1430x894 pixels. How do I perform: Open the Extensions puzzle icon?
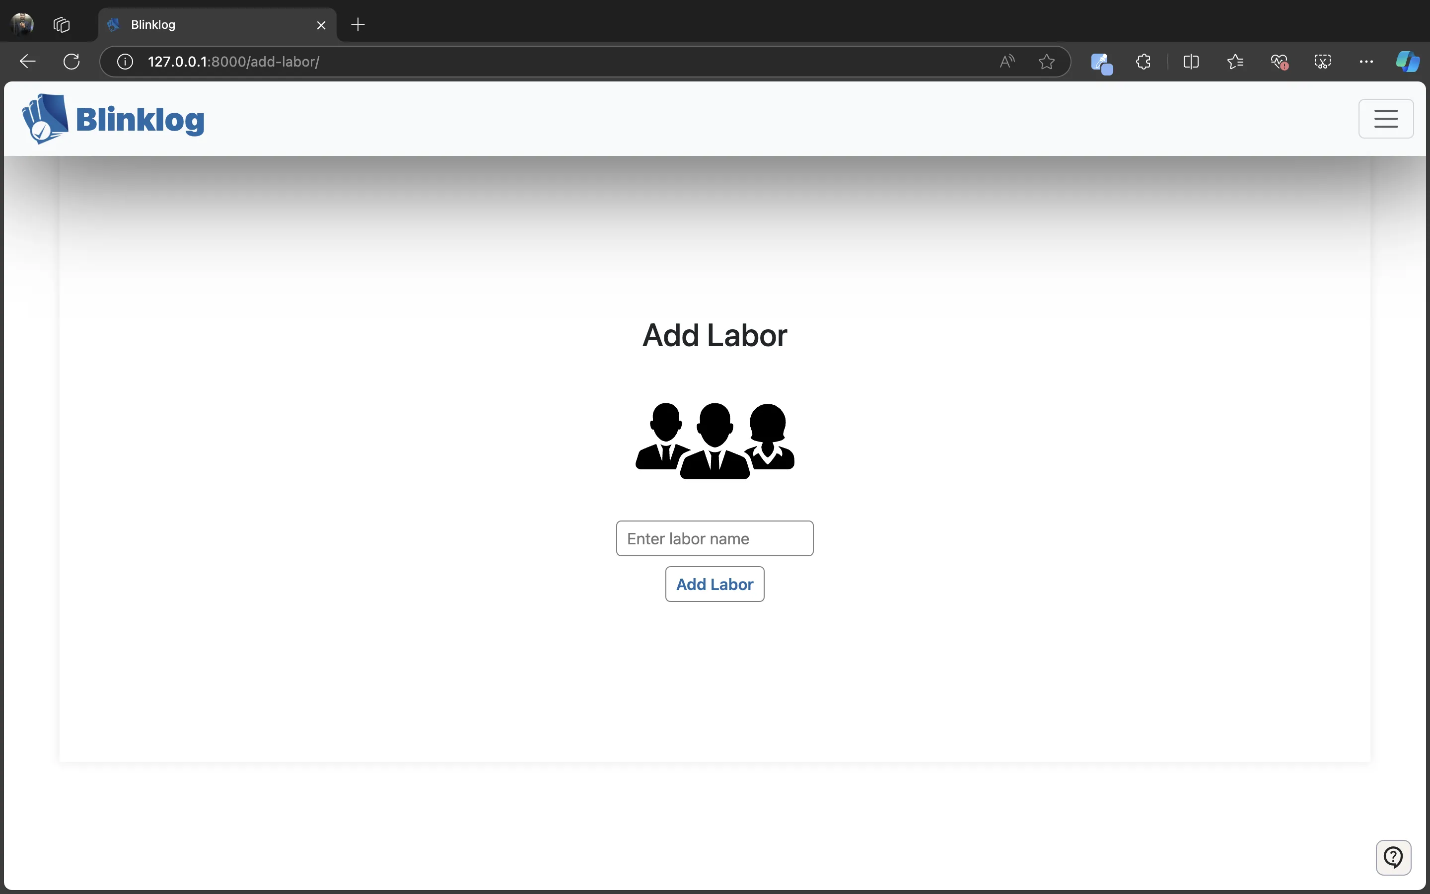[x=1144, y=62]
